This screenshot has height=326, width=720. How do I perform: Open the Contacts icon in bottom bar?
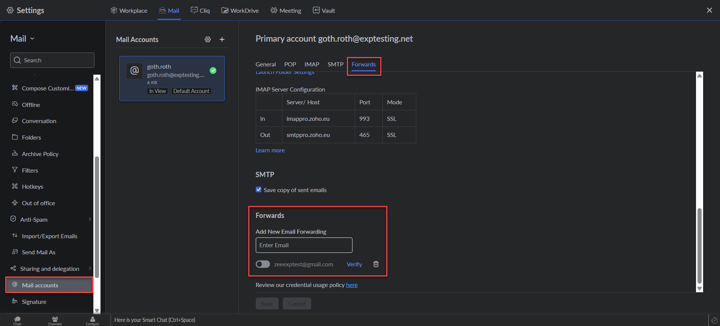coord(92,320)
